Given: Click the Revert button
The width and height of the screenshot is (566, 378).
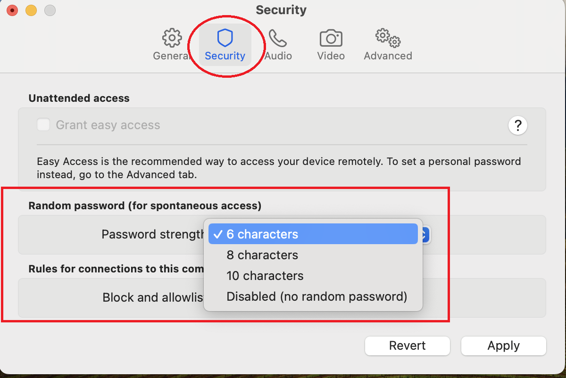Looking at the screenshot, I should (x=408, y=346).
